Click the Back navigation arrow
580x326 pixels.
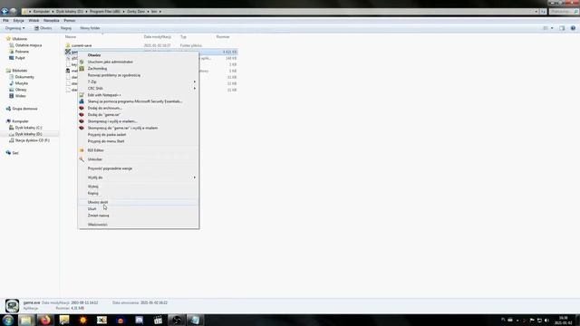coord(5,12)
